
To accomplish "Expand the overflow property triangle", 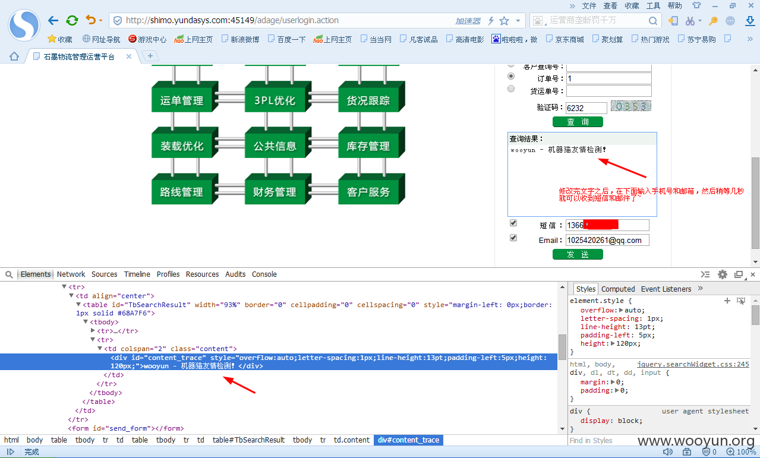I will [622, 310].
